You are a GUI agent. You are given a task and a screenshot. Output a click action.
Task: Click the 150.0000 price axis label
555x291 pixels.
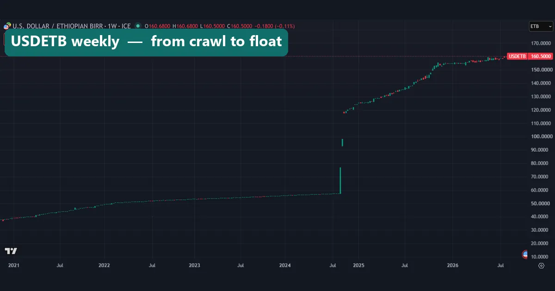tap(541, 70)
